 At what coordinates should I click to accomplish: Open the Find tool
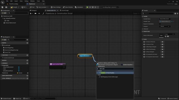(x=32, y=7)
